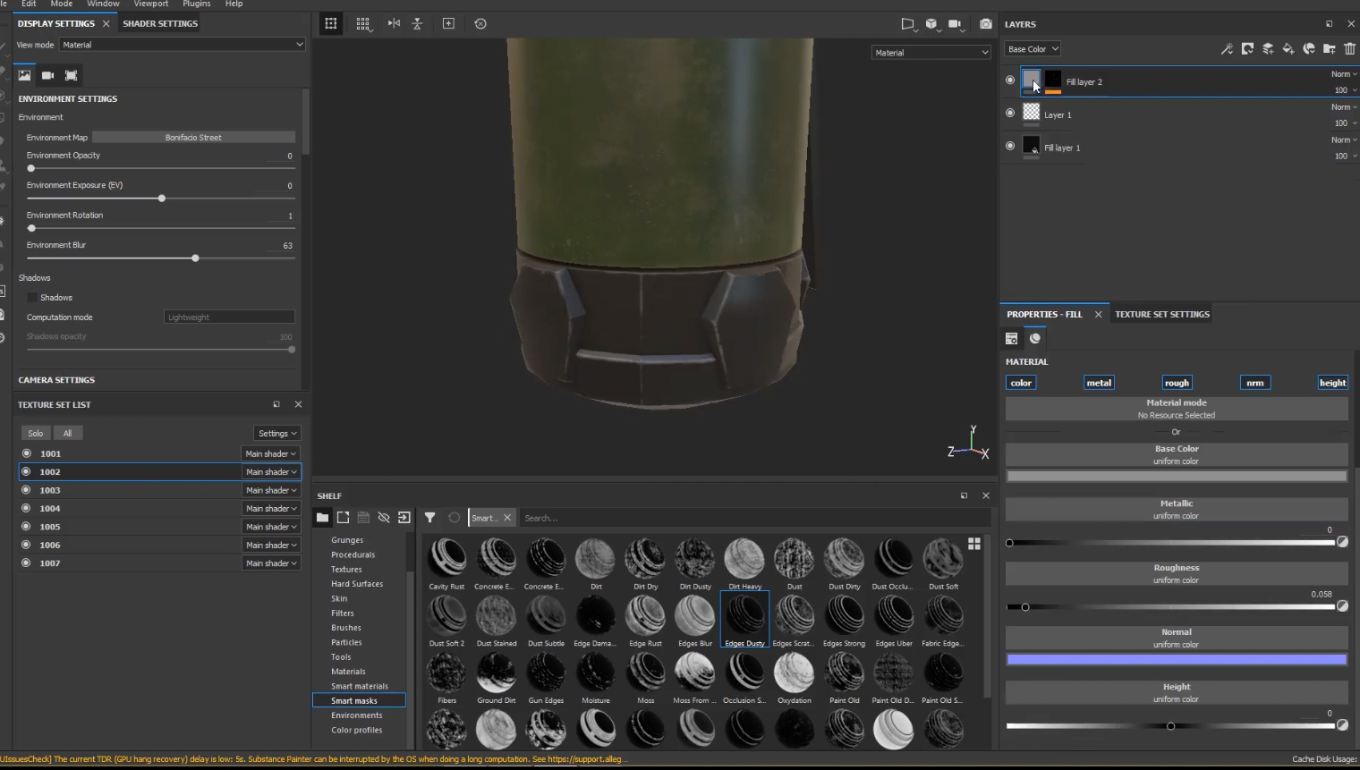Toggle the rough material channel button
This screenshot has width=1360, height=770.
coord(1177,383)
